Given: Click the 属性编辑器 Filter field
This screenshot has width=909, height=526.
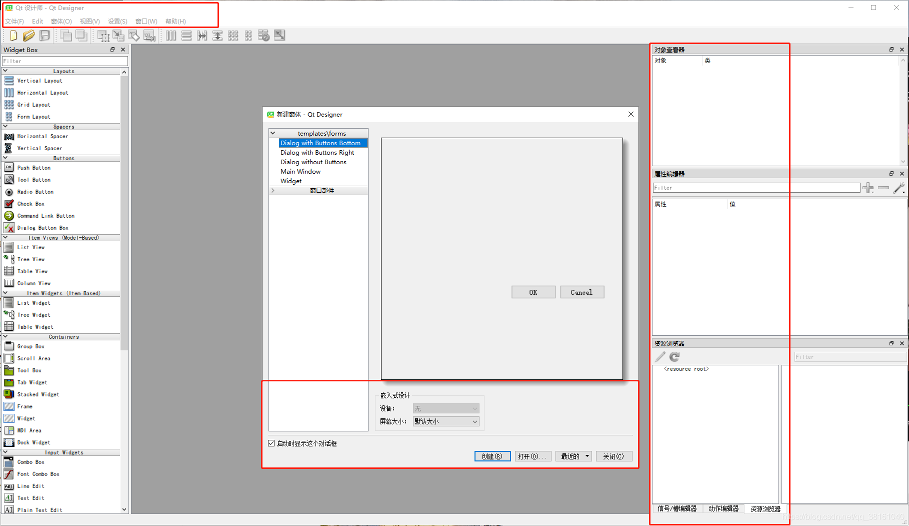Looking at the screenshot, I should 756,188.
